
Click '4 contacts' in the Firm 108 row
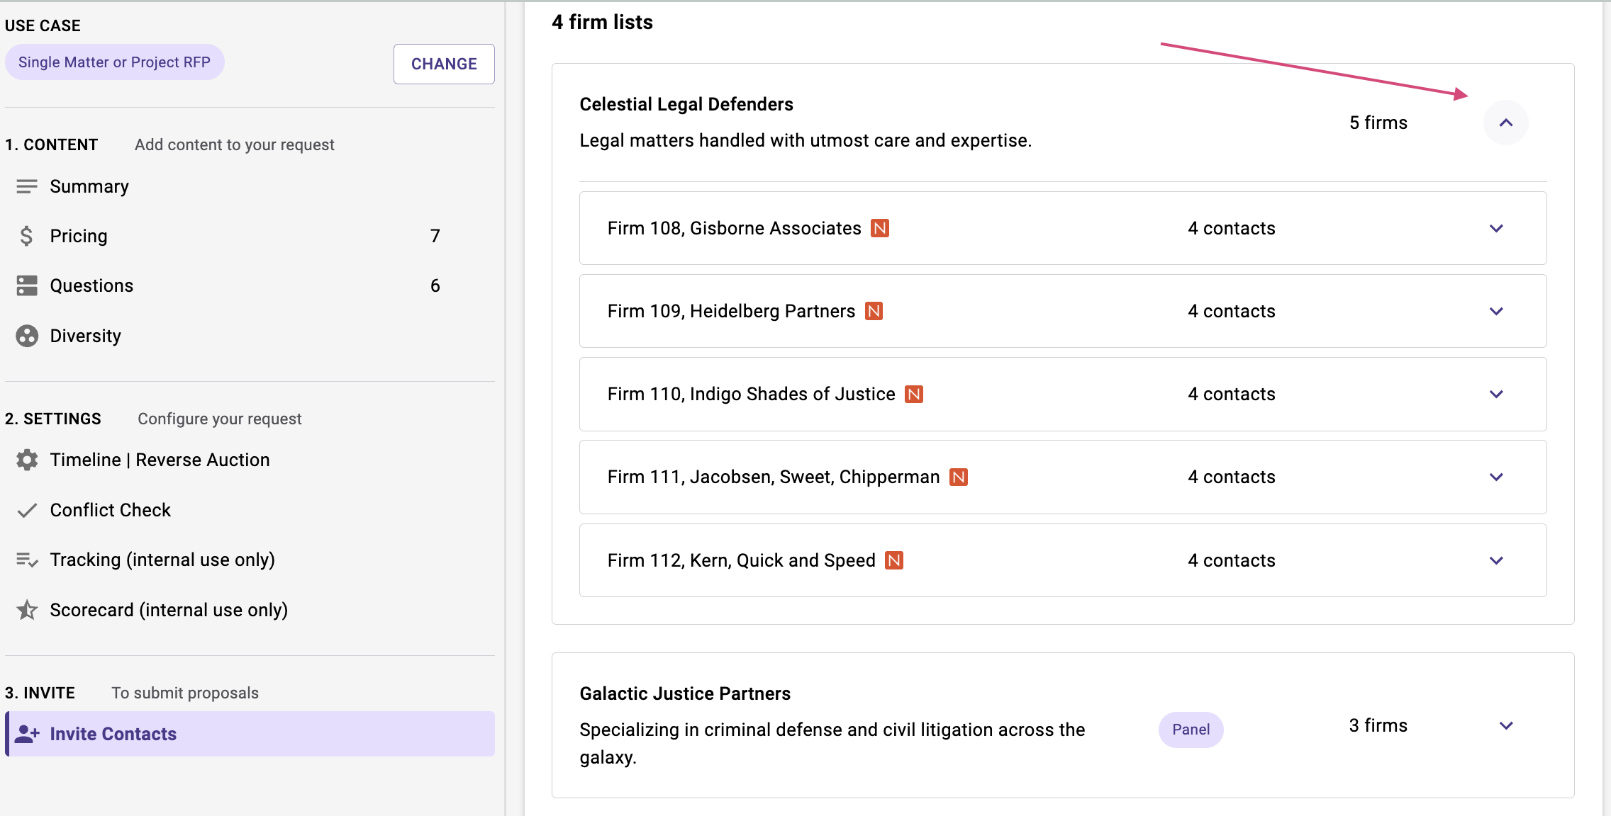click(x=1231, y=228)
